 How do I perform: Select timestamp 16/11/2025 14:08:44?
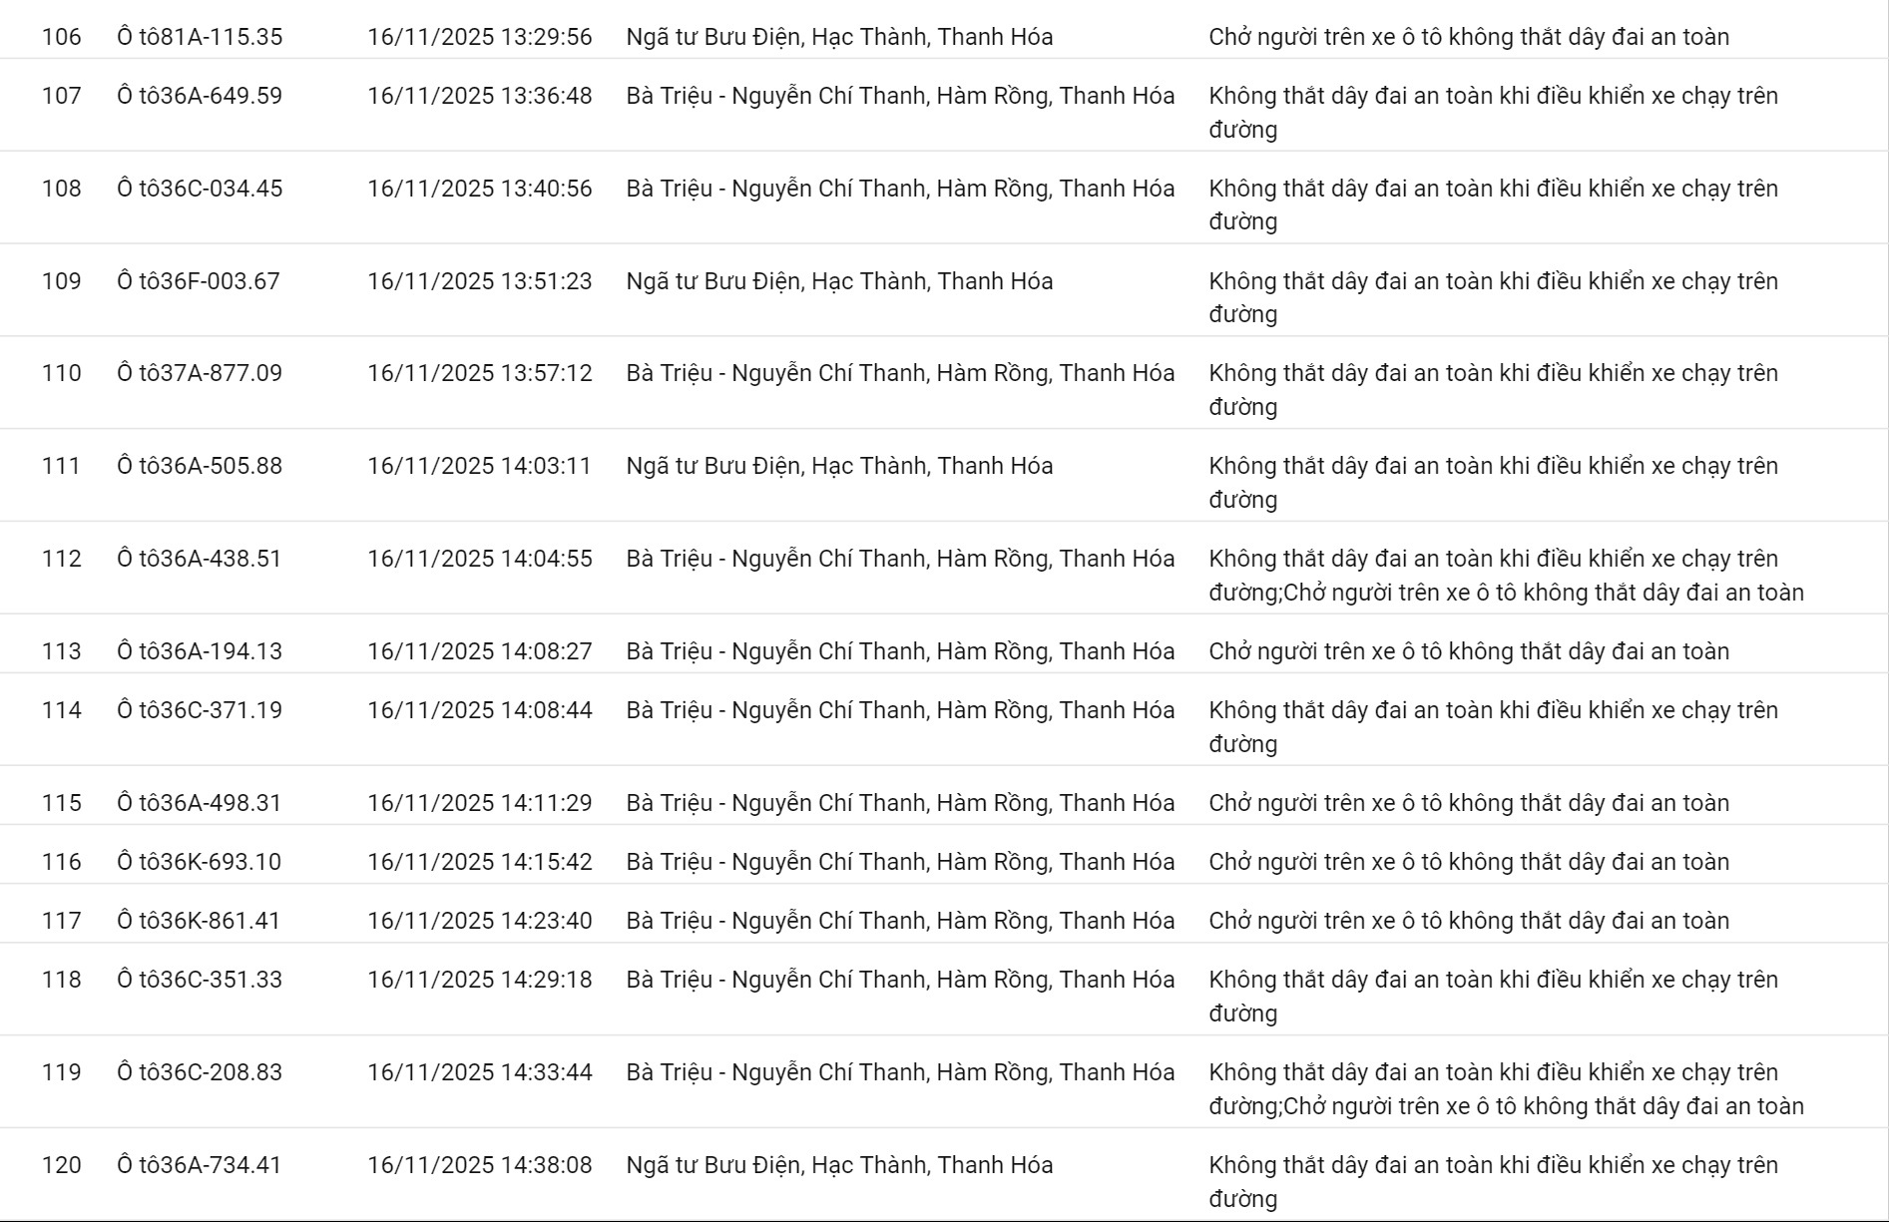click(x=479, y=710)
